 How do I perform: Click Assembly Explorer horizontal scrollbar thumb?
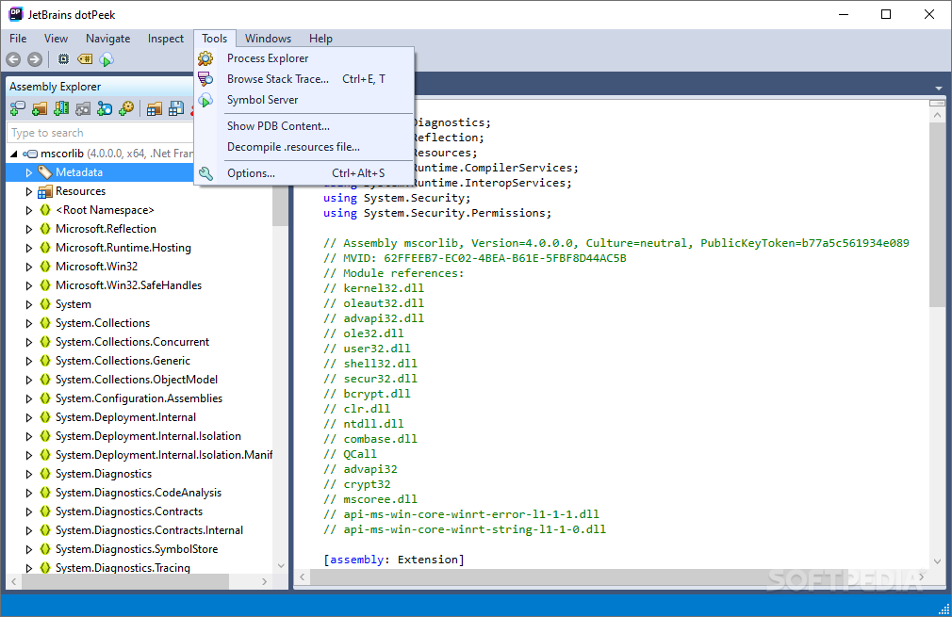click(x=125, y=581)
